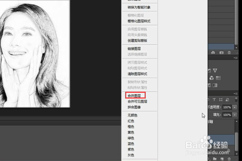
Task: Filter layers by type (T icon)
Action: [x=214, y=100]
